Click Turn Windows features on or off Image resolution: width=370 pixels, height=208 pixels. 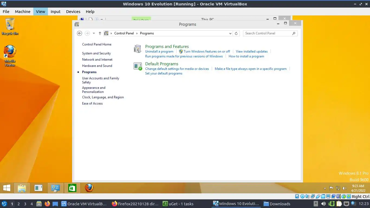click(x=207, y=51)
